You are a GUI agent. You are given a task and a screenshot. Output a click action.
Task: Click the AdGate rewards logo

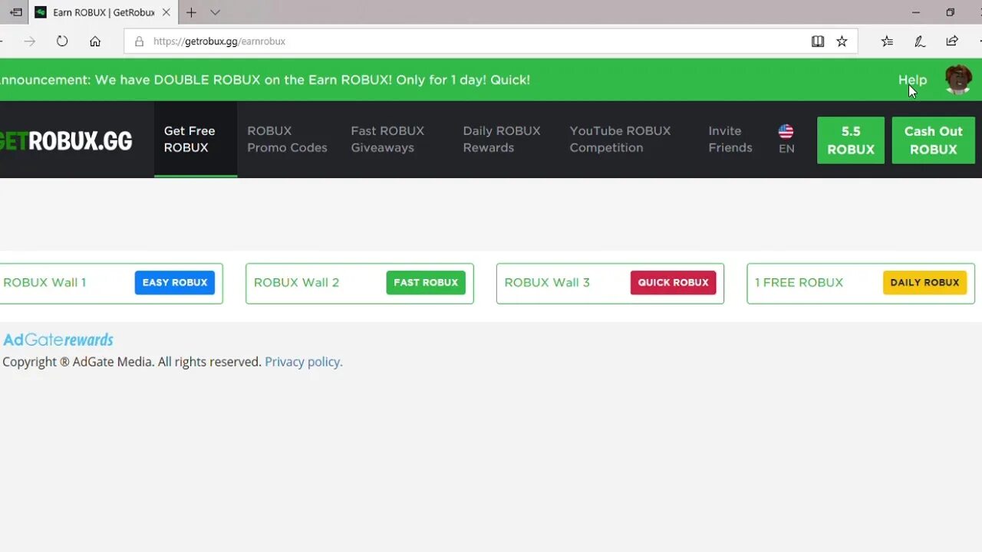click(58, 340)
